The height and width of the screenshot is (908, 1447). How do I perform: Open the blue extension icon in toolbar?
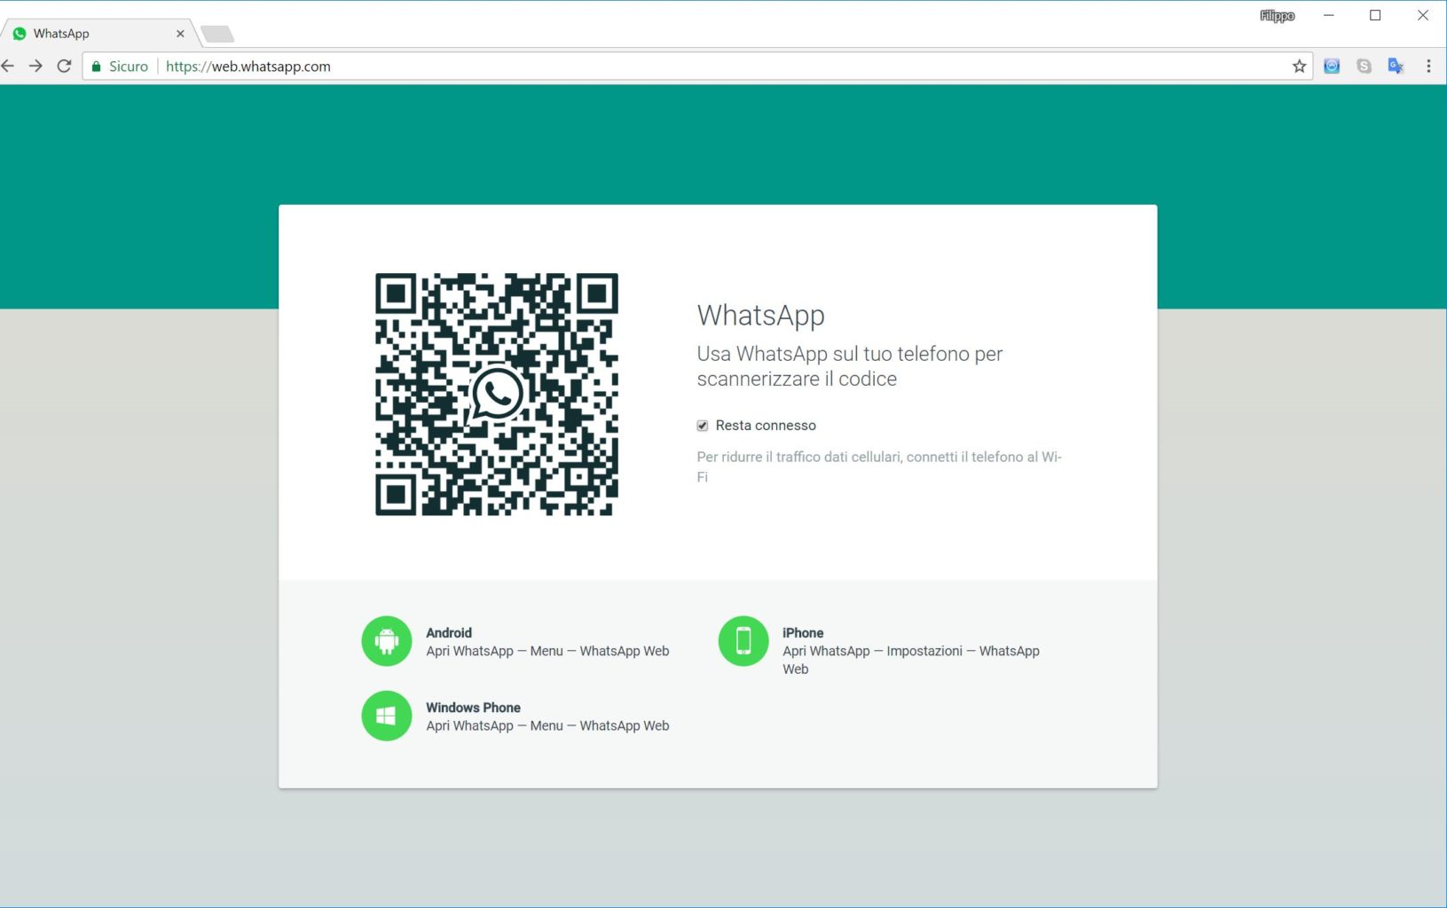click(x=1332, y=67)
